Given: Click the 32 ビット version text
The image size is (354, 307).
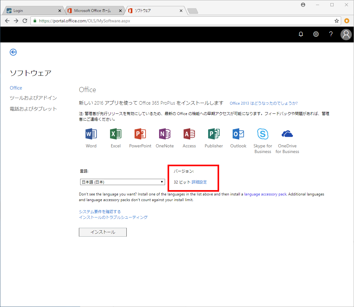Looking at the screenshot, I should pos(182,182).
